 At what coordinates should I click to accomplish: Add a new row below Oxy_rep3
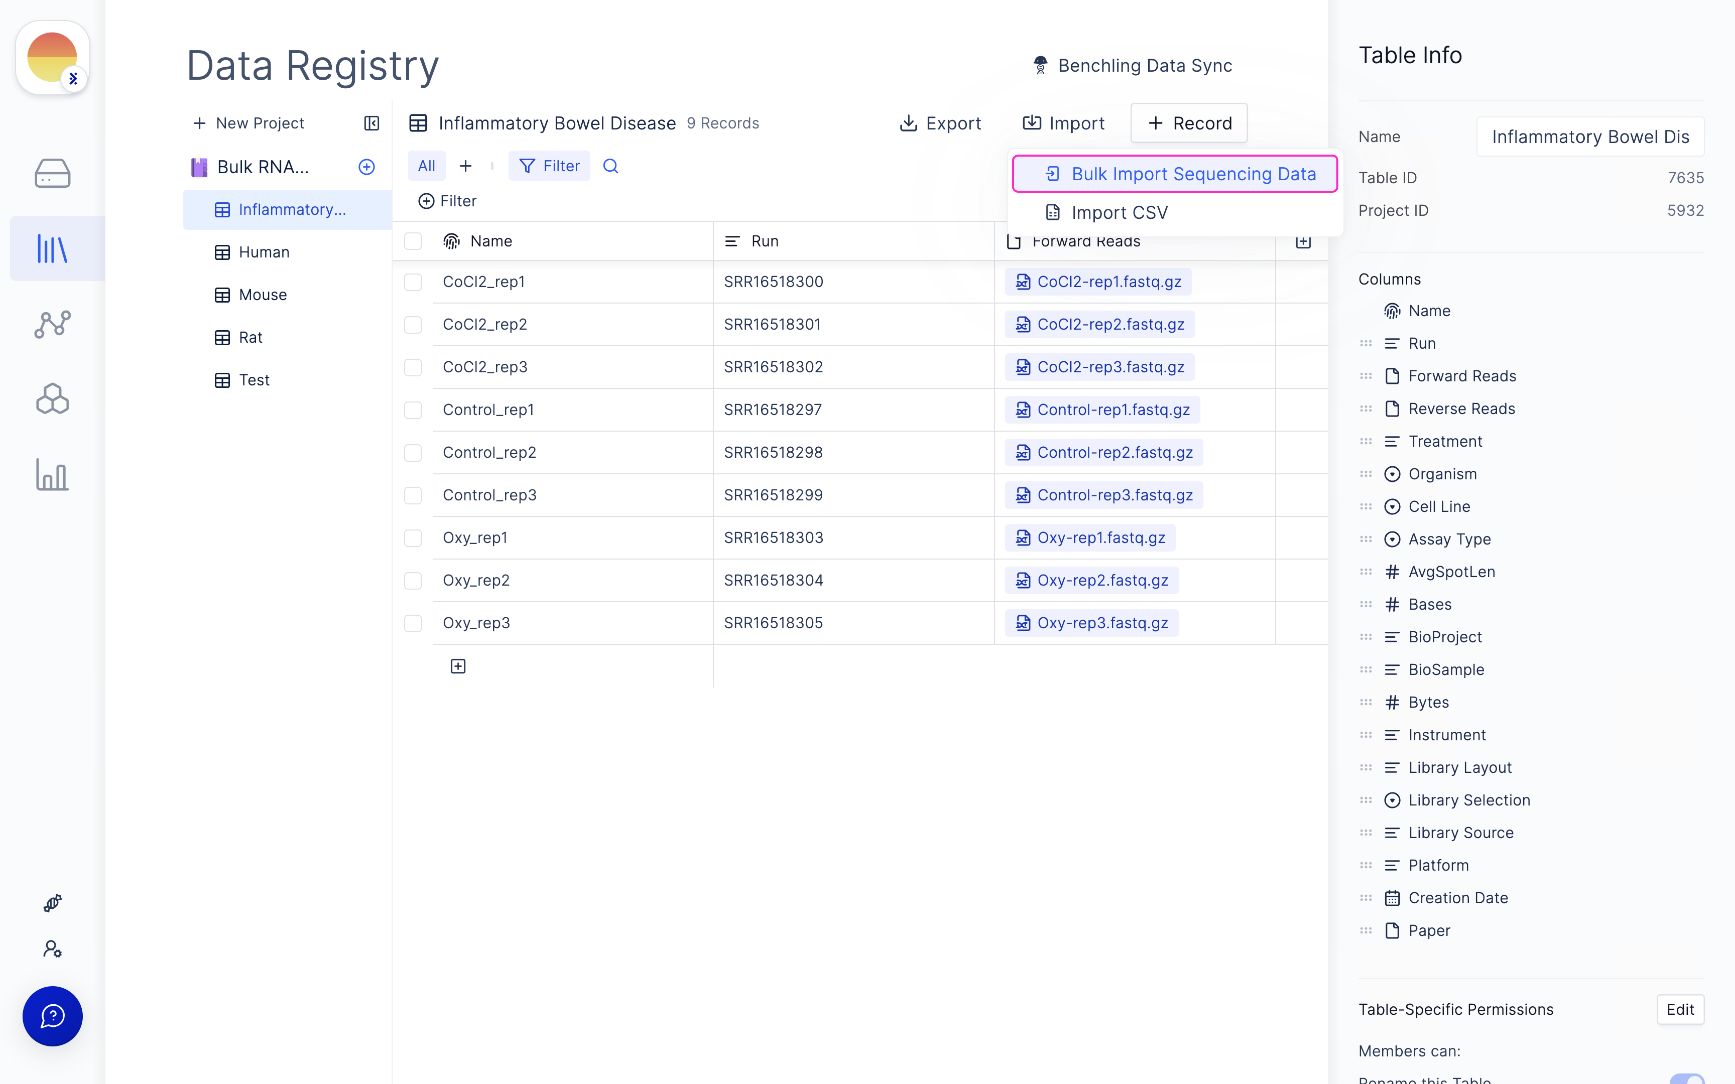tap(458, 667)
